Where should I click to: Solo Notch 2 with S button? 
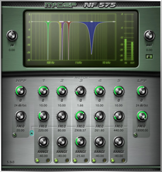pos(67,160)
